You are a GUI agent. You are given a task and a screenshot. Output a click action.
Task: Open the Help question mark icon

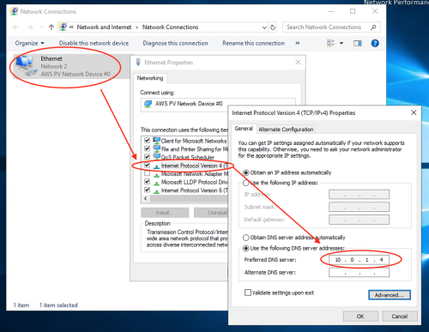(375, 43)
